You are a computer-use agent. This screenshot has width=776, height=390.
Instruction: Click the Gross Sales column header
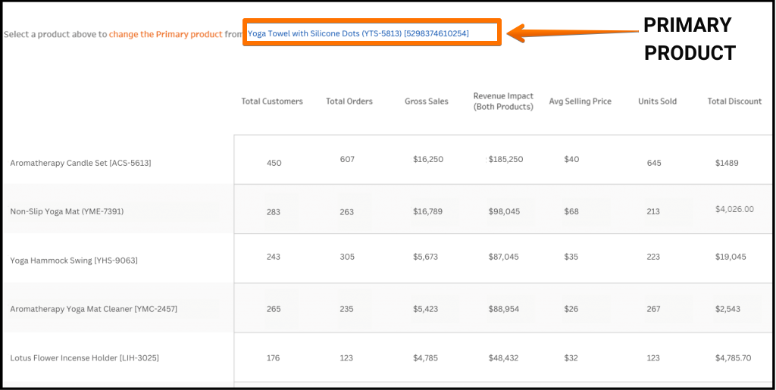[427, 101]
